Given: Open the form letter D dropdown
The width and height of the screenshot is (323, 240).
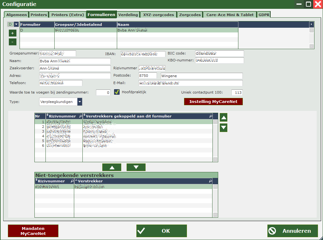Looking at the screenshot, I should click(16, 24).
